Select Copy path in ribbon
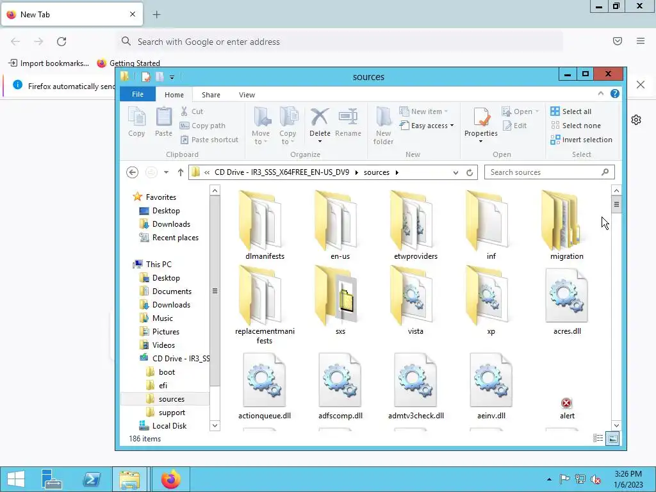The image size is (656, 492). coord(202,126)
